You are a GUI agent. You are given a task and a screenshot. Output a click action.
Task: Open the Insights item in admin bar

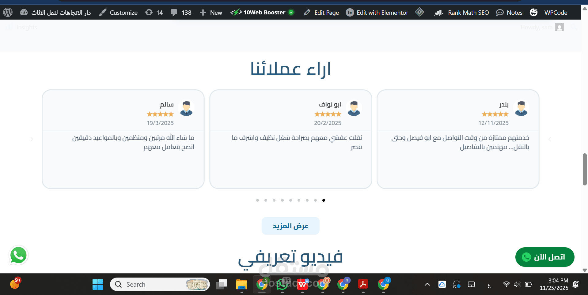[21, 27]
